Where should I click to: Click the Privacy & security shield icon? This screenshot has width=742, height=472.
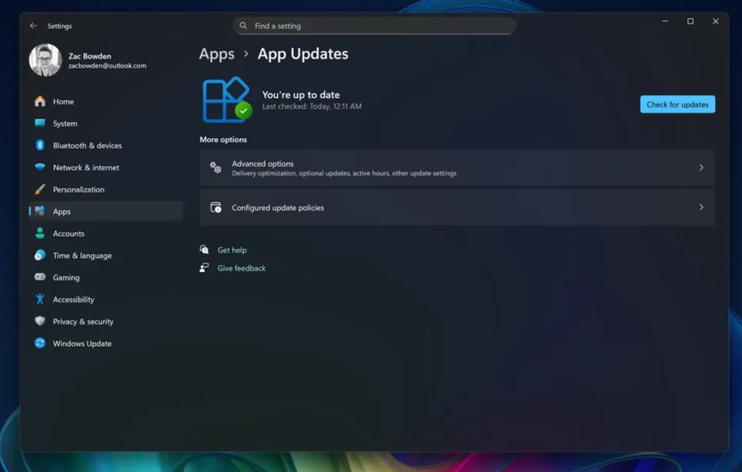pos(40,321)
